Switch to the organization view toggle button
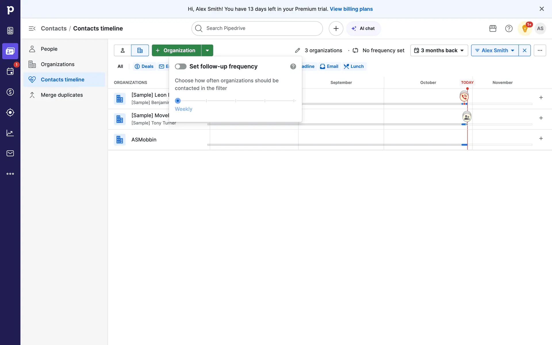Viewport: 552px width, 345px height. click(140, 50)
